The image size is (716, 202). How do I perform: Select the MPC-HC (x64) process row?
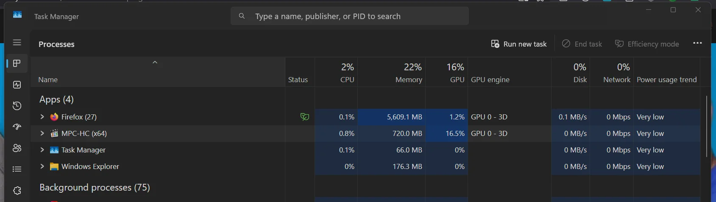365,133
